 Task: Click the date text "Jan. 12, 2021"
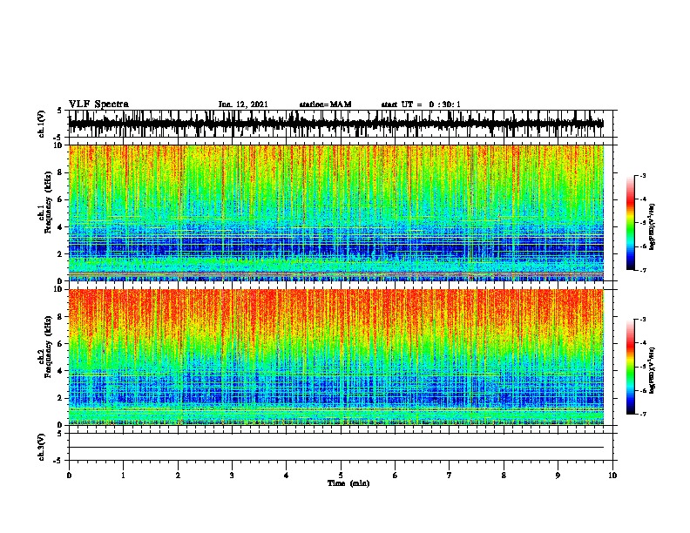(x=243, y=105)
